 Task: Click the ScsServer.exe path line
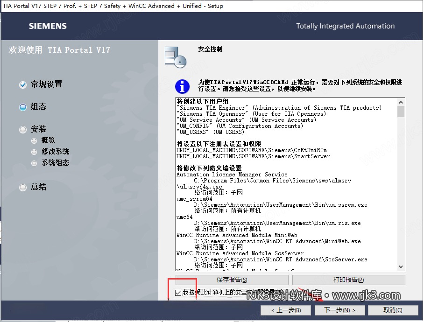pyautogui.click(x=281, y=259)
